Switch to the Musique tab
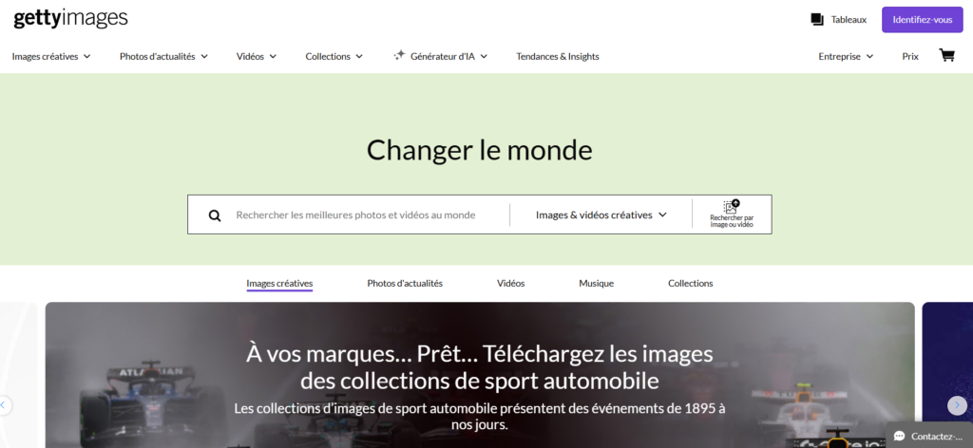 [597, 283]
